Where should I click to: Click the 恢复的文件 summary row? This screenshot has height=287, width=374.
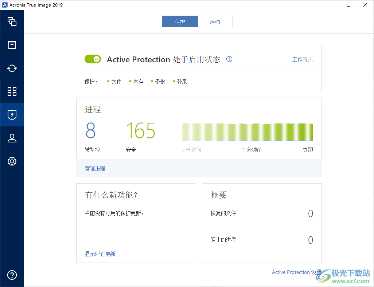point(262,213)
